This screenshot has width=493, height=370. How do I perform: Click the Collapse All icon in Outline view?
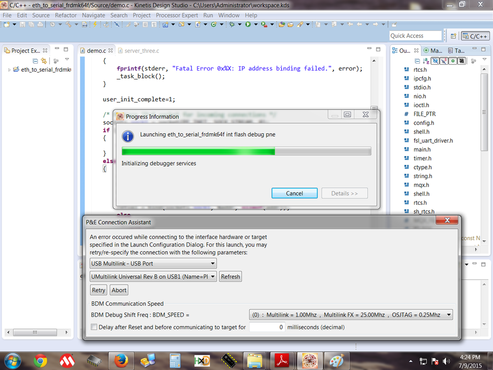pos(417,61)
